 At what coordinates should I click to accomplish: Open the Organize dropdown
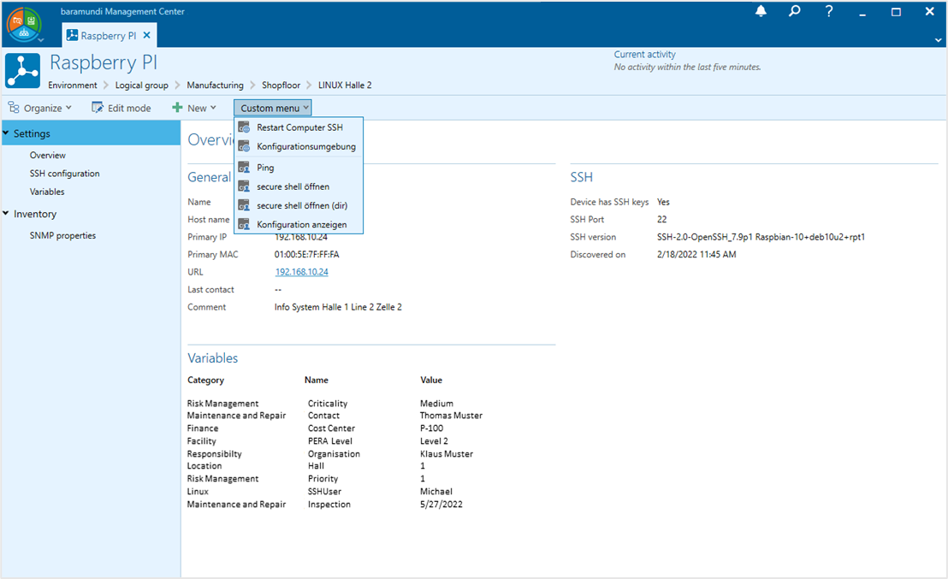[x=39, y=108]
